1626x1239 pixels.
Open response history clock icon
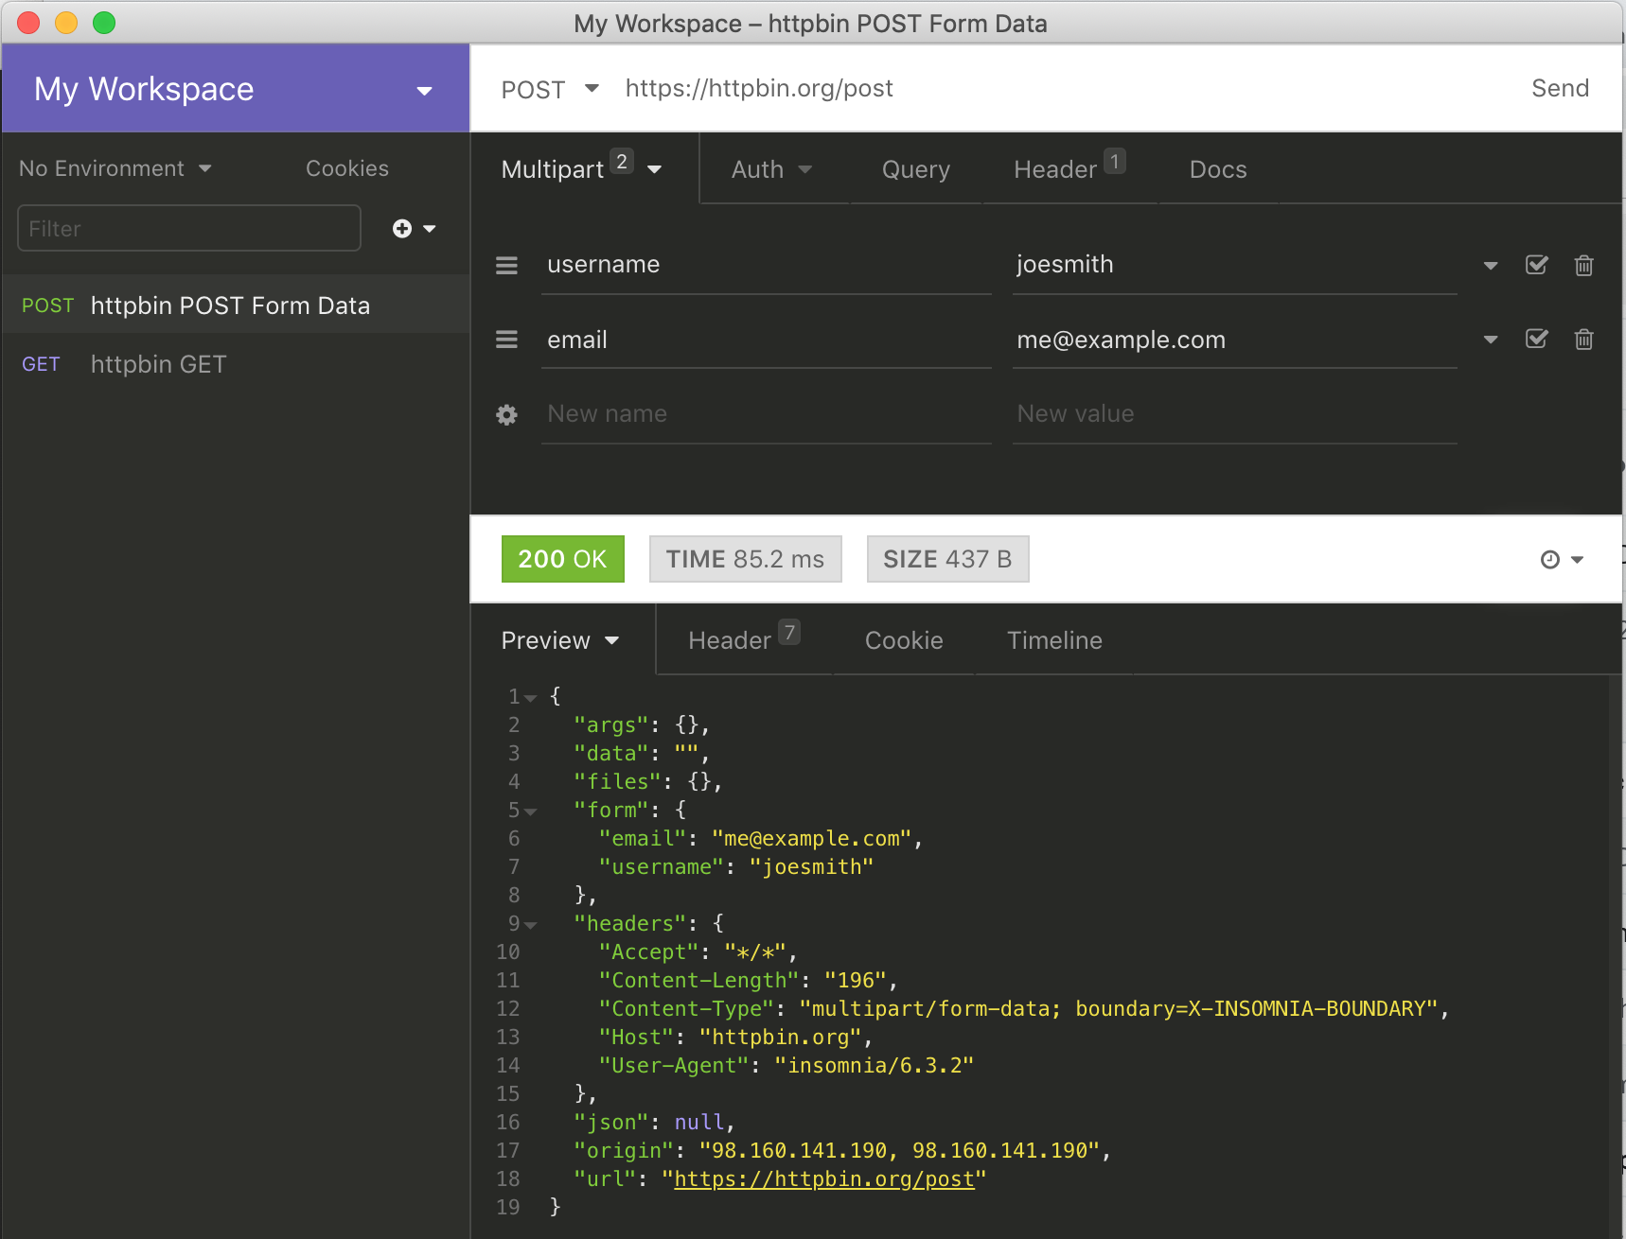pyautogui.click(x=1550, y=560)
